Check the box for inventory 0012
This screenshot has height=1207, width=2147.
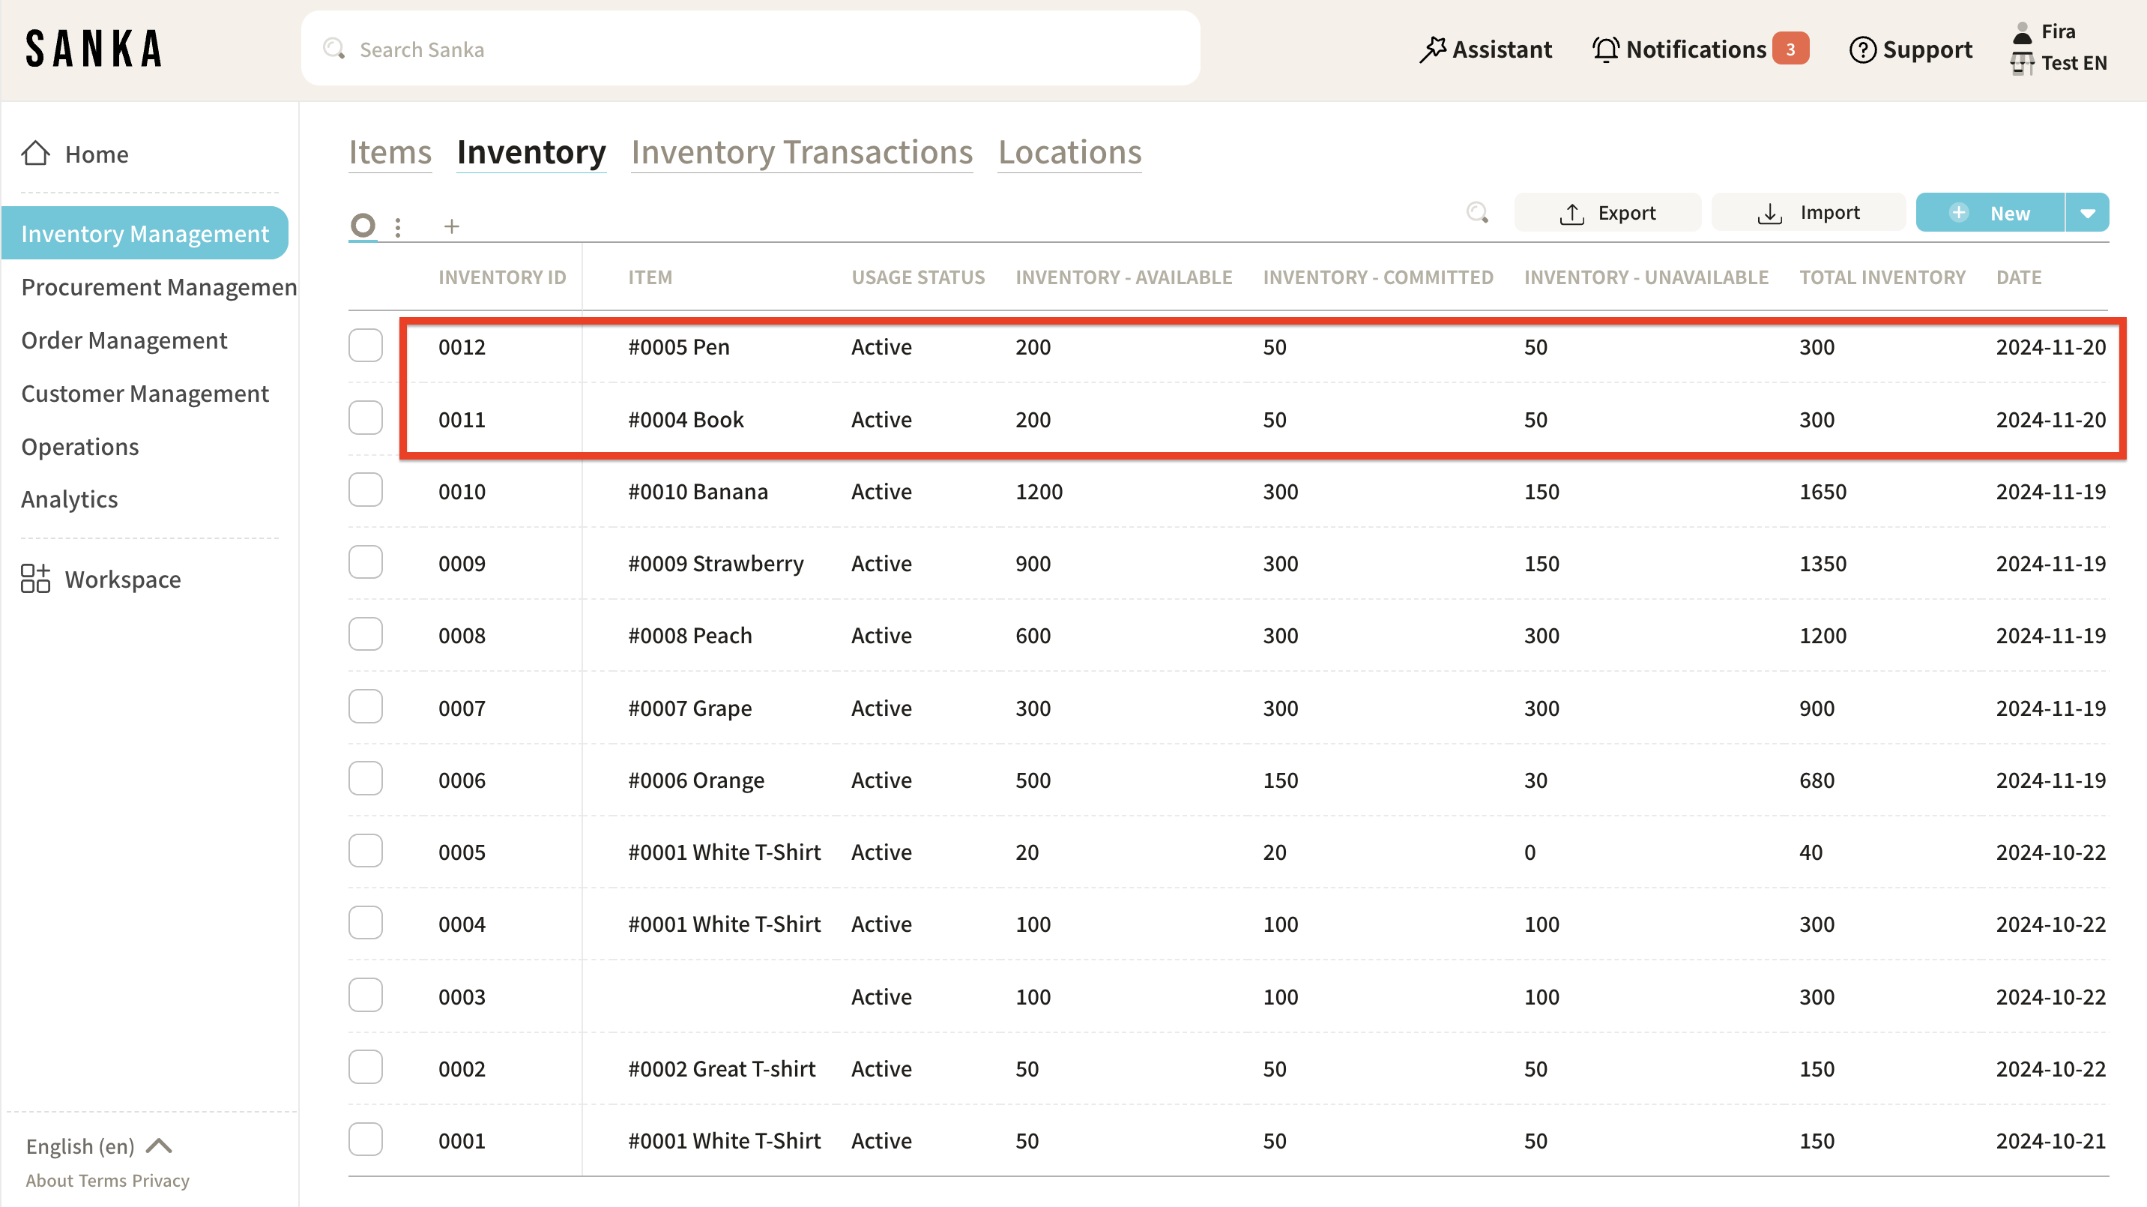(x=365, y=346)
